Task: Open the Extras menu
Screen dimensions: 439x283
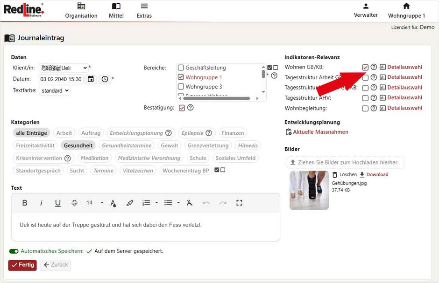Action: click(x=144, y=10)
